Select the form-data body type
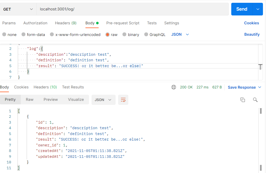 click(x=33, y=34)
